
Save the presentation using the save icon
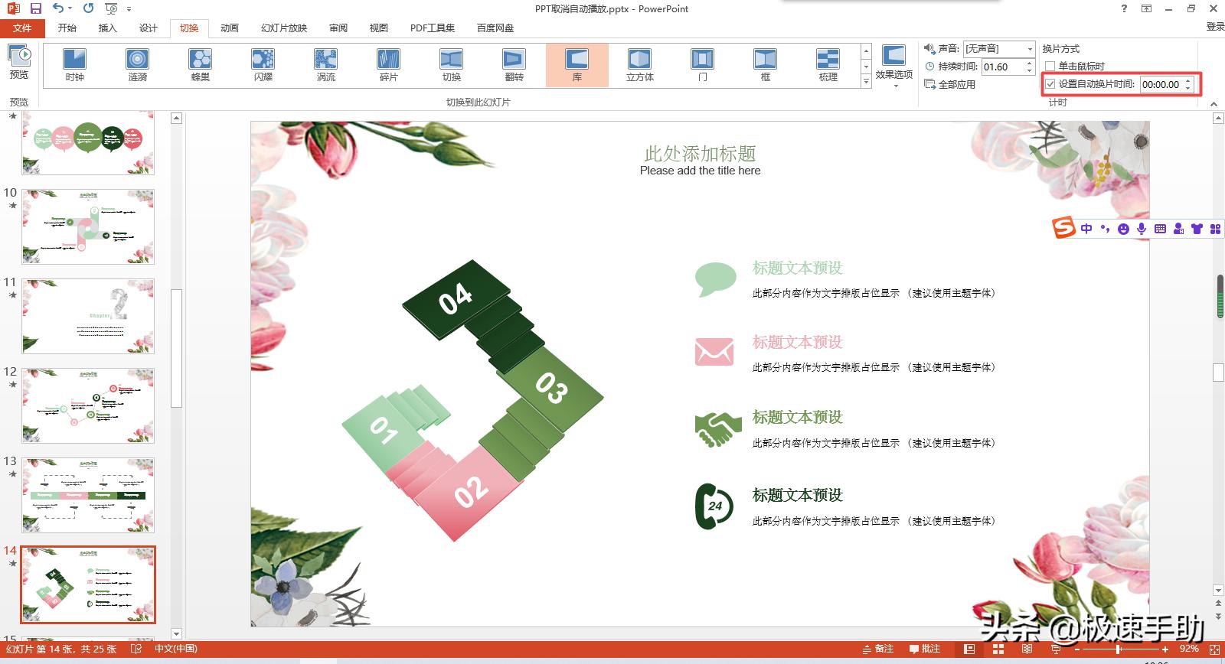click(x=35, y=8)
